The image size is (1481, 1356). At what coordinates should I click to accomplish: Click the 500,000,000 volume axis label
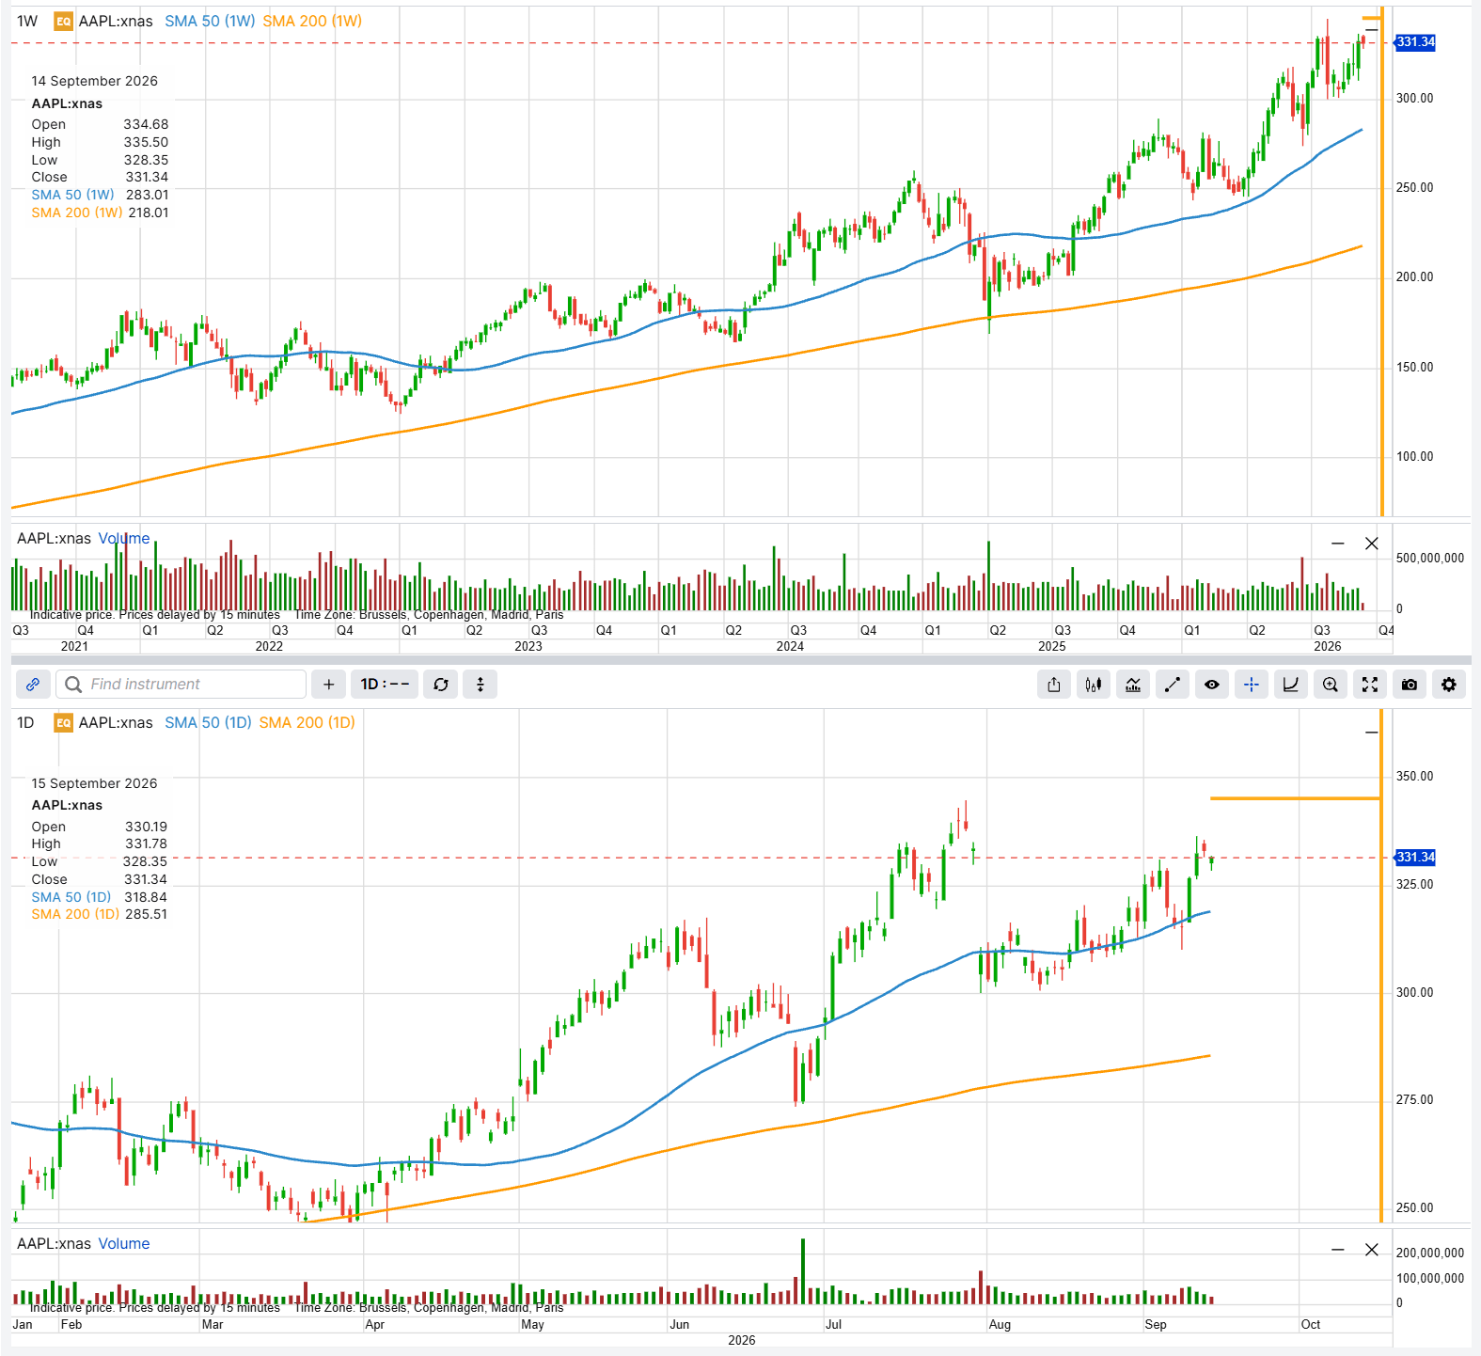click(1430, 559)
